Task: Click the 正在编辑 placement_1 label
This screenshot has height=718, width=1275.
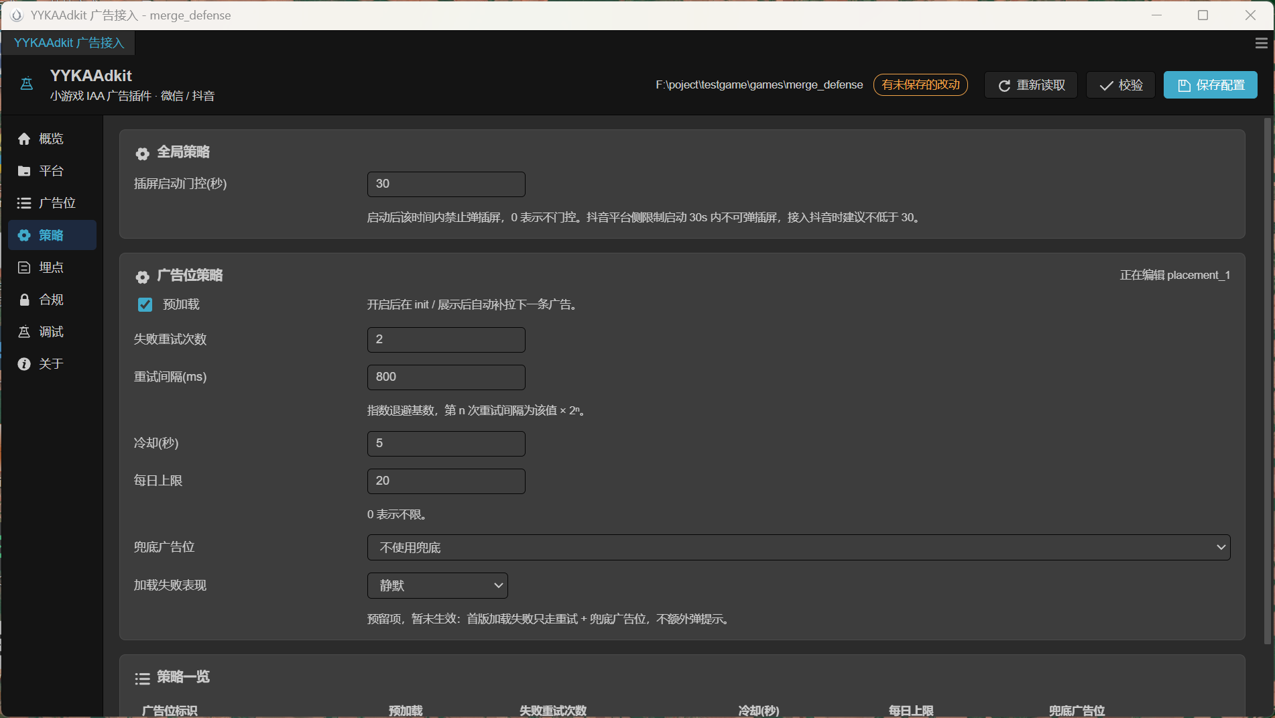Action: coord(1174,275)
